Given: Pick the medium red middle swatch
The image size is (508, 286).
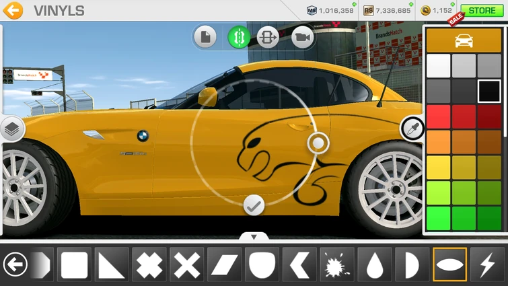Looking at the screenshot, I should pos(464,116).
